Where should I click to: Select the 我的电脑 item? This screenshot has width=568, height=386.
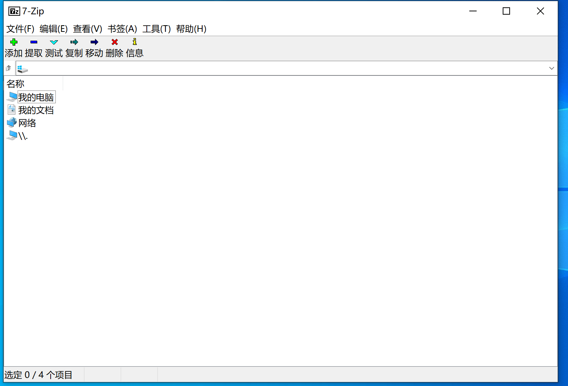click(x=36, y=97)
